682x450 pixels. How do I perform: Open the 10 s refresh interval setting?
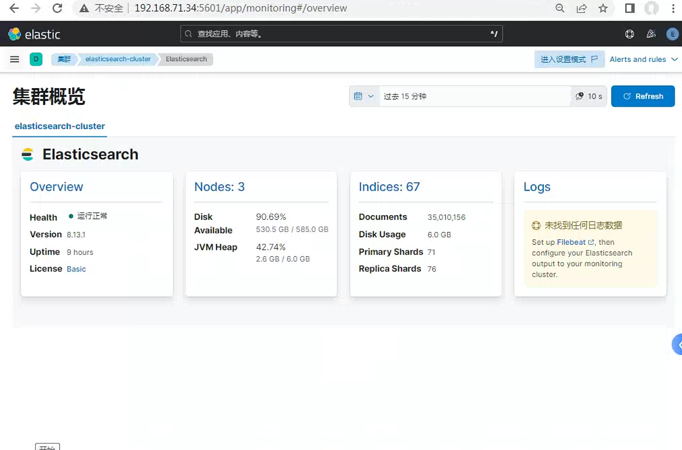pos(589,97)
